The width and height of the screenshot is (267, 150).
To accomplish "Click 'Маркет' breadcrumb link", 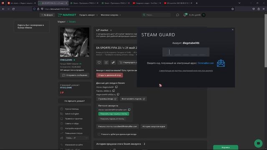I will click(x=61, y=22).
